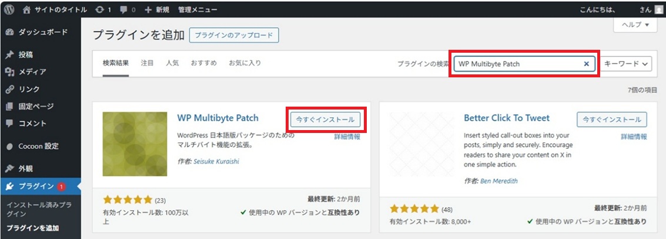Open 投稿 in the sidebar
The image size is (666, 239).
tap(25, 55)
